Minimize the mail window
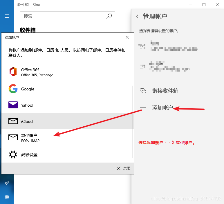The height and width of the screenshot is (204, 224). 191,5
